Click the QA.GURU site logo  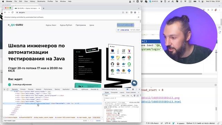click(15, 25)
